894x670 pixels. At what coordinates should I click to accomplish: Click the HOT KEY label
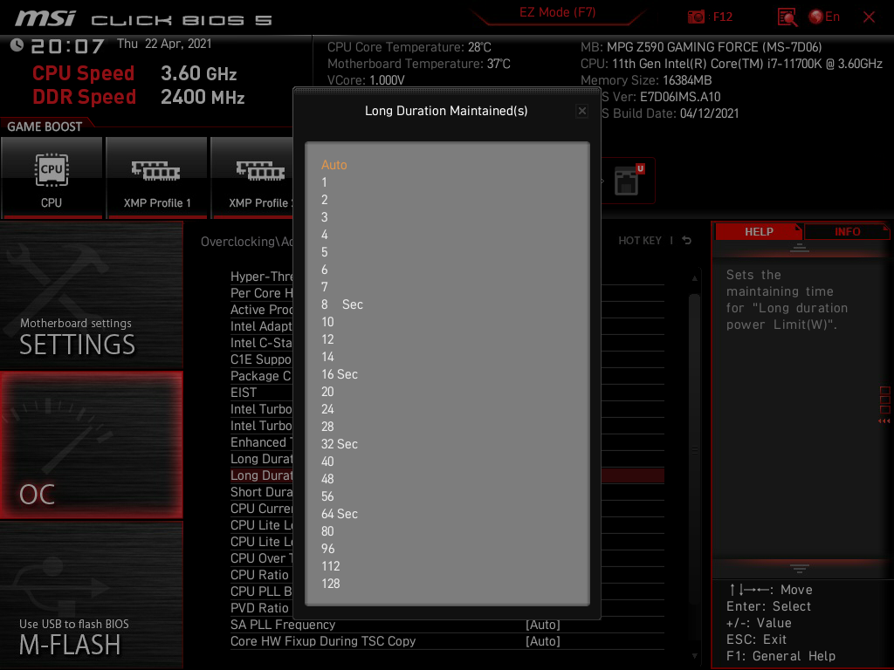point(640,241)
